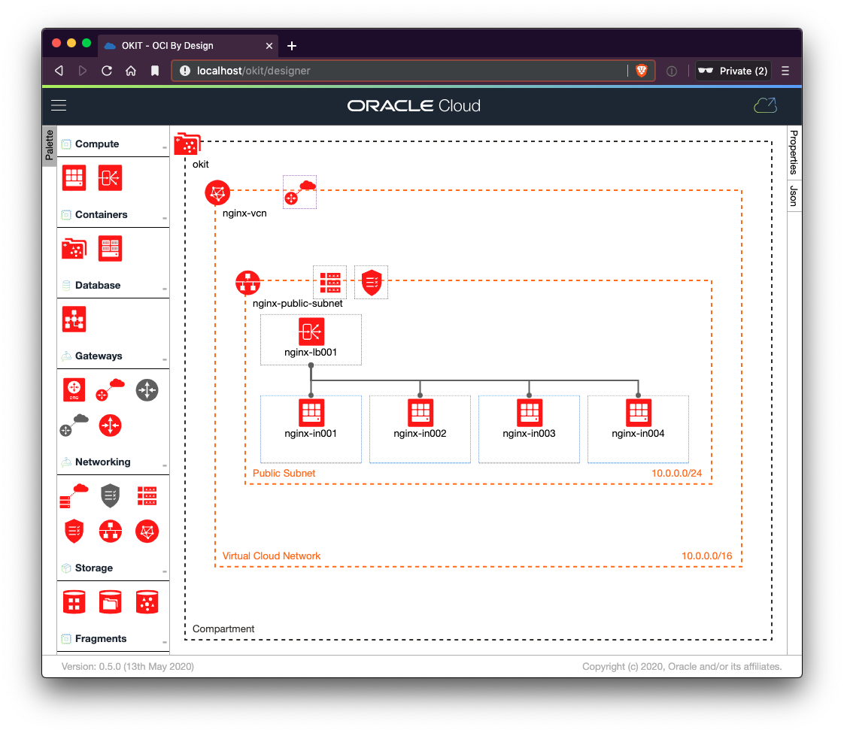Open the hamburger menu in the Oracle Cloud header
The height and width of the screenshot is (733, 844).
click(58, 105)
